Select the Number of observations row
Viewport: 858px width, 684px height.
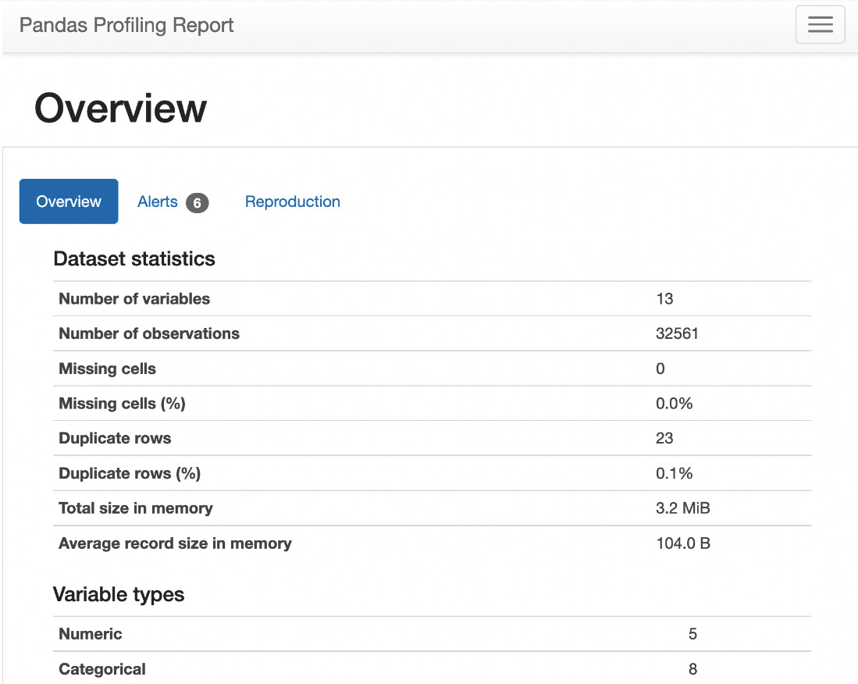pyautogui.click(x=433, y=333)
